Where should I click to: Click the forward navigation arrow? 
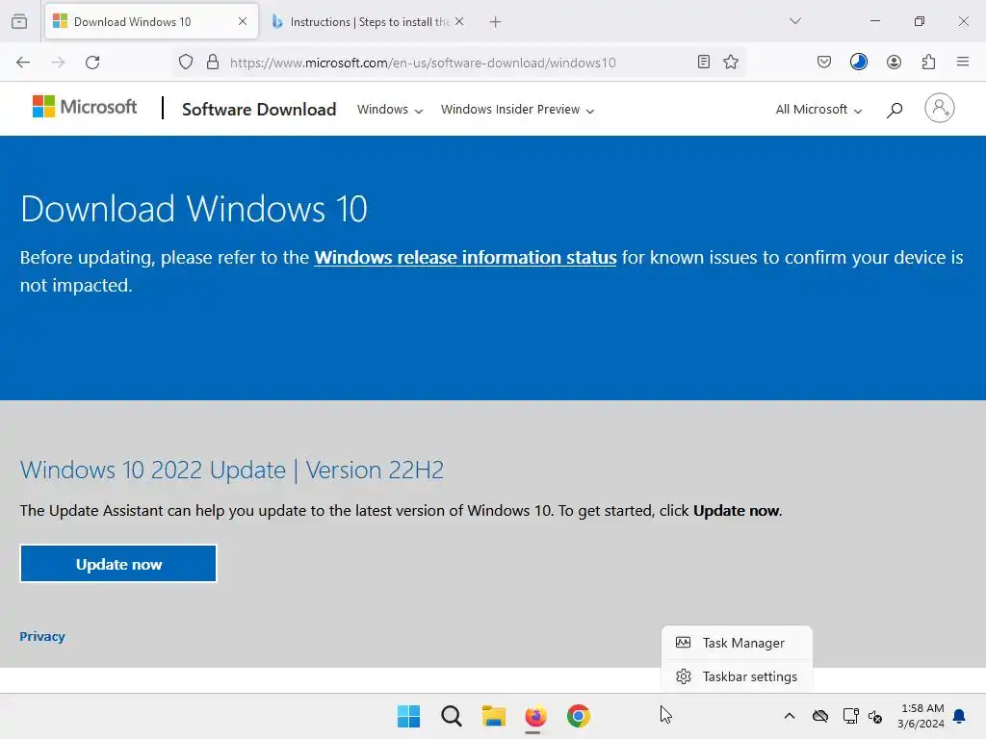point(58,63)
